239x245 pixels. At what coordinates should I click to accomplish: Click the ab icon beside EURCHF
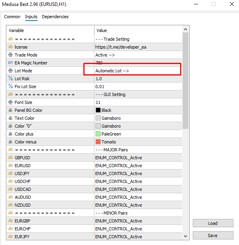pyautogui.click(x=10, y=228)
